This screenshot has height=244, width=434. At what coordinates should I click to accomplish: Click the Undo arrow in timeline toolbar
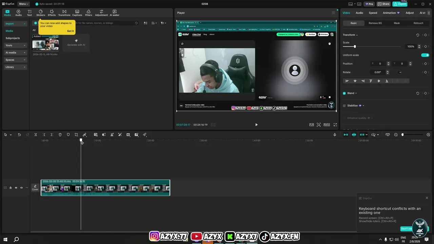click(19, 135)
